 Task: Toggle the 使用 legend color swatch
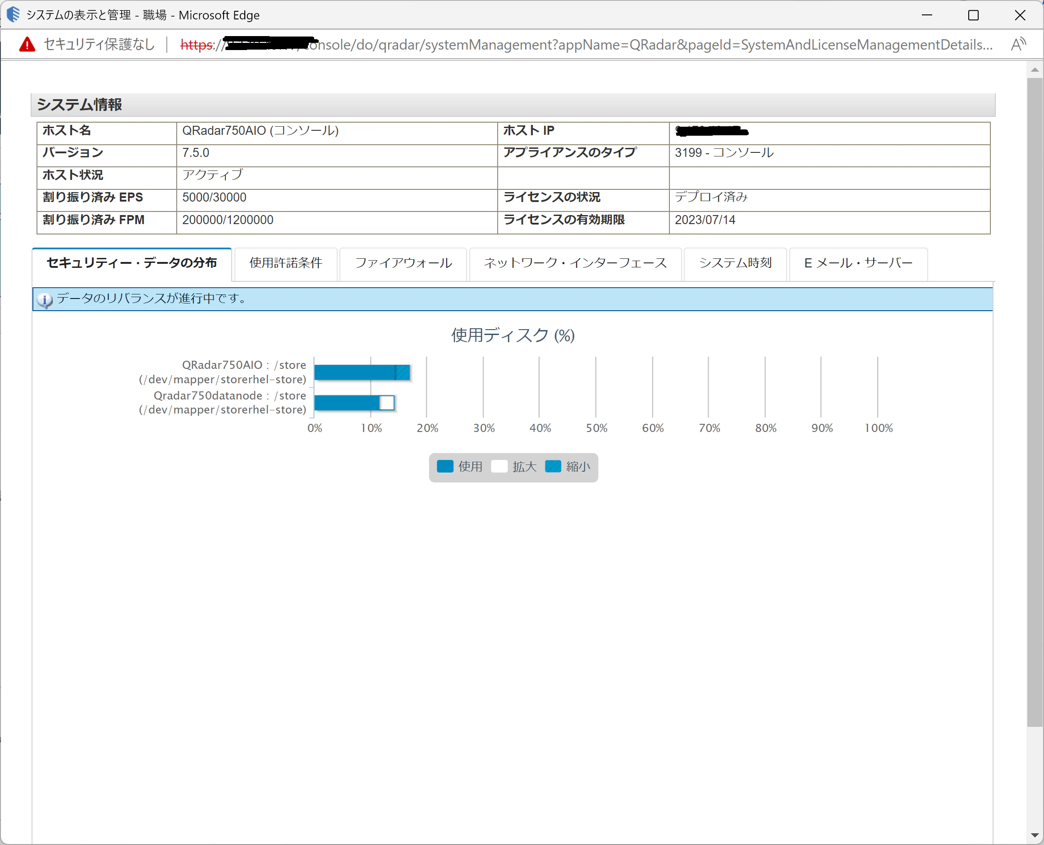point(444,466)
